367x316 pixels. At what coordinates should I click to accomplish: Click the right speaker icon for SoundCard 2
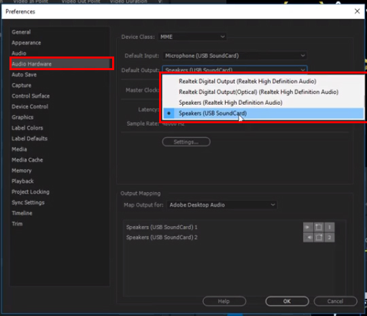(x=308, y=238)
